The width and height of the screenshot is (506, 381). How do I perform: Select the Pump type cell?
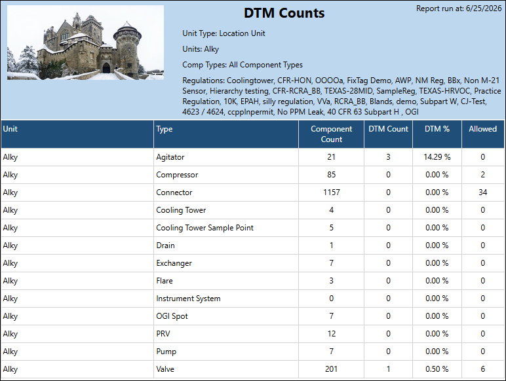[226, 352]
